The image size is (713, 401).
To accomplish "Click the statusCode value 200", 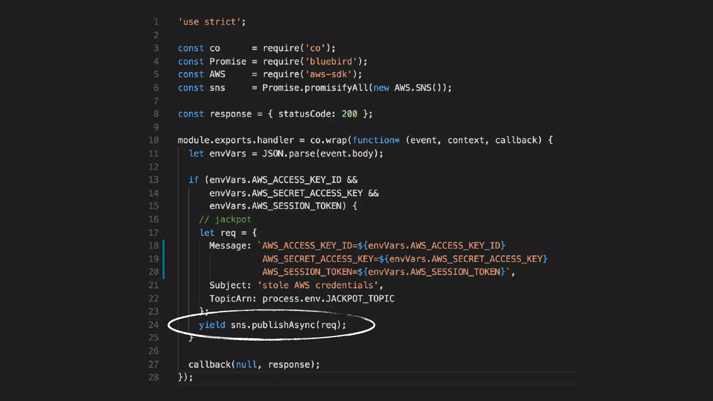I will click(349, 114).
